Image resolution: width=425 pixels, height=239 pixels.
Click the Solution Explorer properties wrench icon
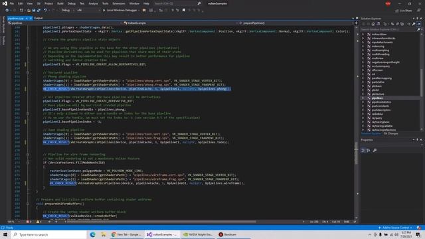(414, 24)
